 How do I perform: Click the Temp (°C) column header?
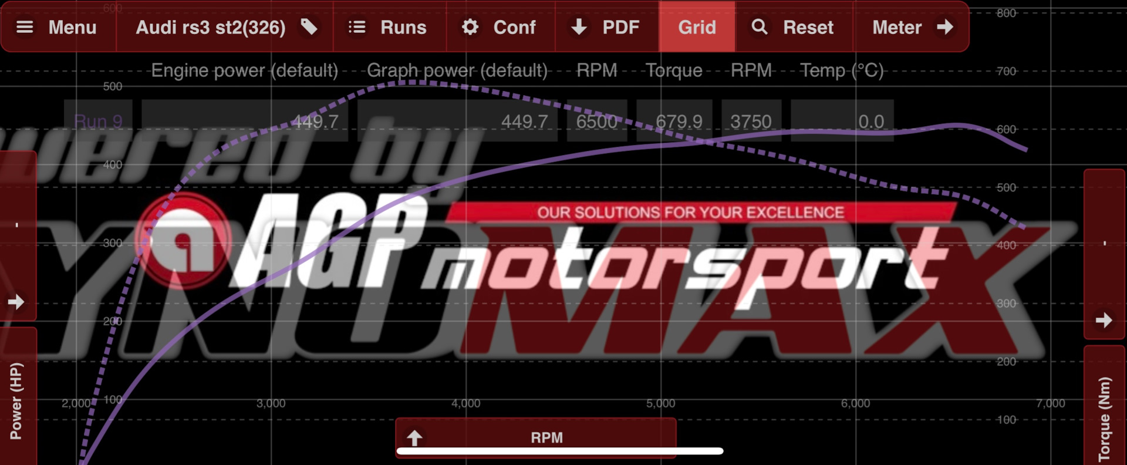[842, 70]
